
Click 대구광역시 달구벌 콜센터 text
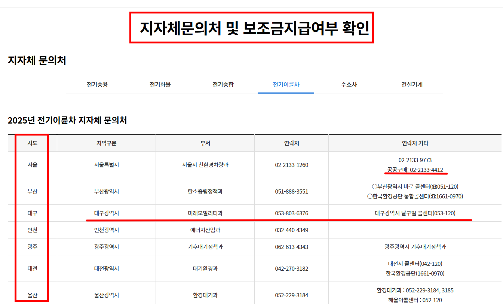pyautogui.click(x=415, y=213)
